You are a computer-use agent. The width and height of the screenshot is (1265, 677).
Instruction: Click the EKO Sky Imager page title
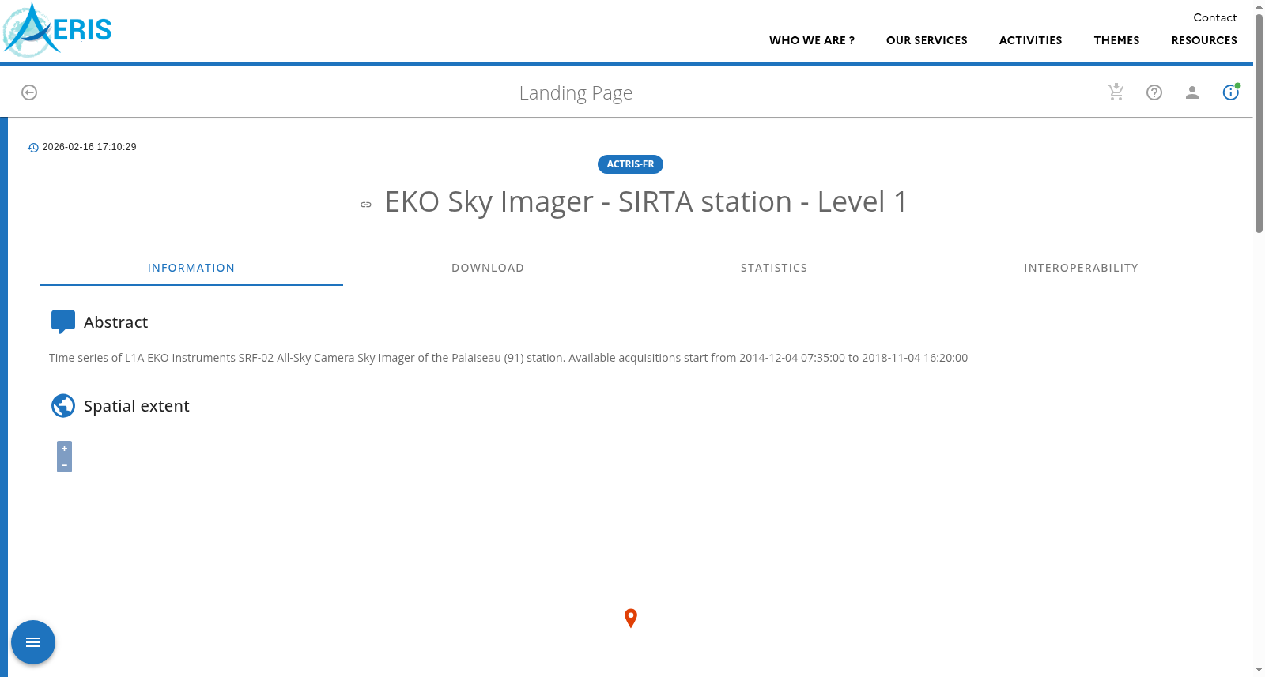pyautogui.click(x=646, y=202)
